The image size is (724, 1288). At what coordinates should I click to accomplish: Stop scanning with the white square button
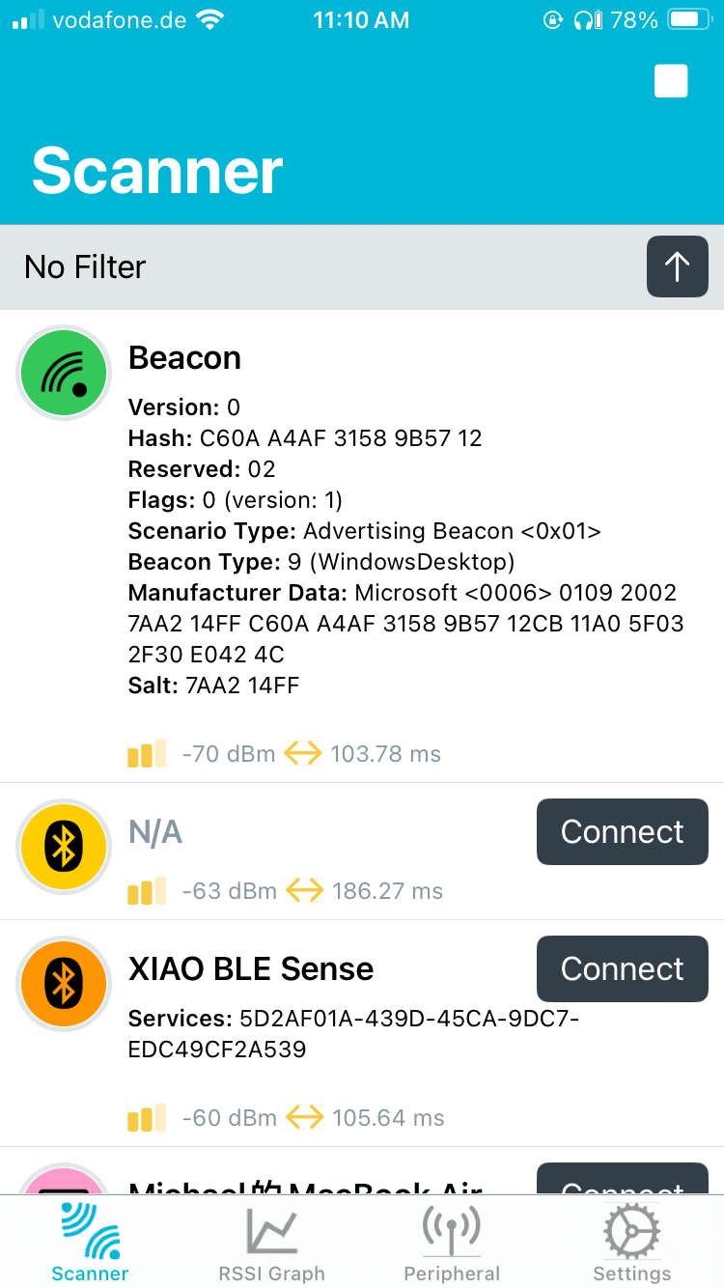tap(671, 82)
